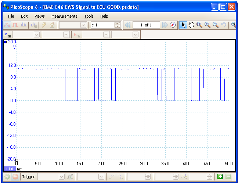Open the Views menu

[x=40, y=16]
